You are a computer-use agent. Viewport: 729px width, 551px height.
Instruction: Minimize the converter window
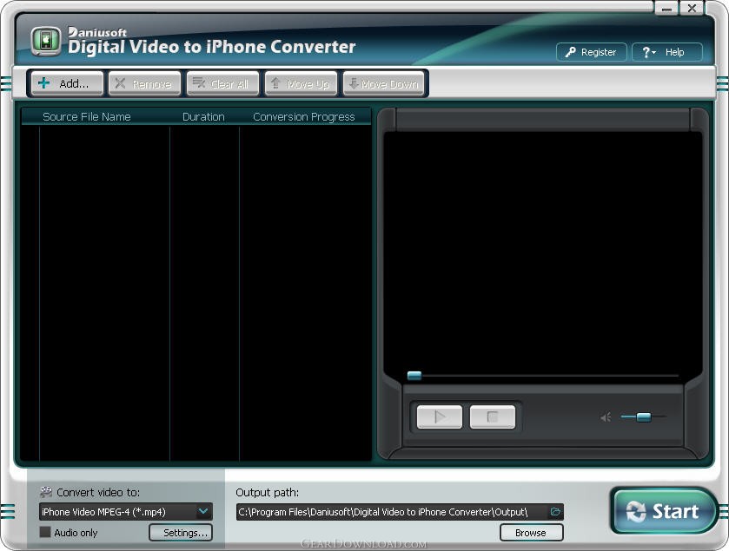click(x=666, y=8)
